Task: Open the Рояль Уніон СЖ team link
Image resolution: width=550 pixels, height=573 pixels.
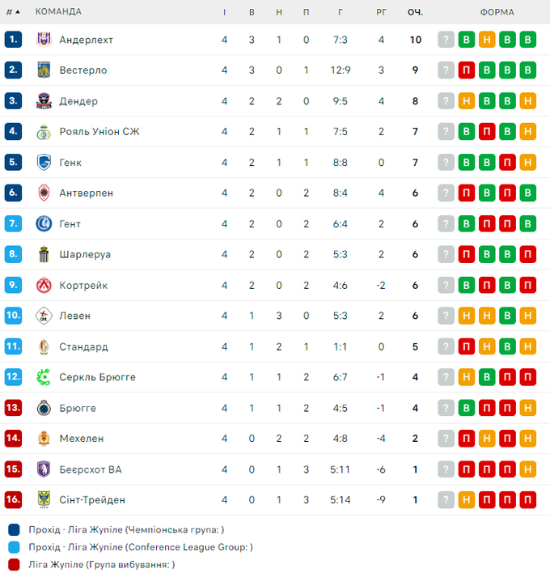Action: pos(99,132)
